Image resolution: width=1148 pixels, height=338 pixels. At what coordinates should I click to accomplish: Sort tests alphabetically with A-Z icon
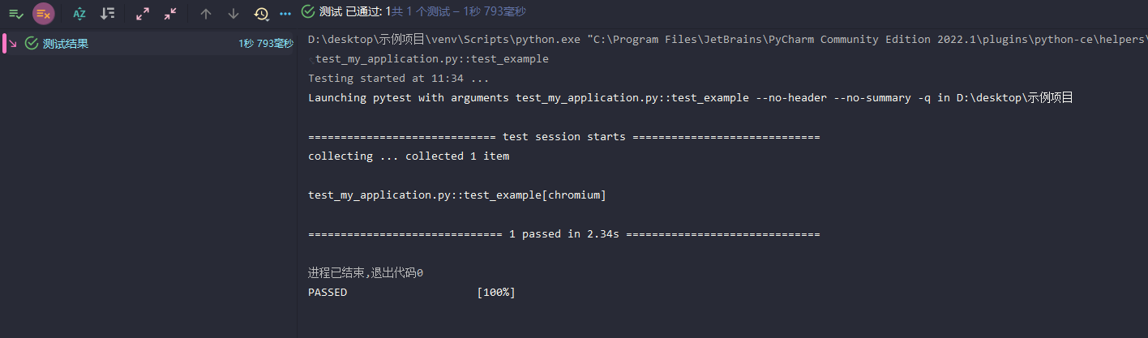tap(79, 13)
